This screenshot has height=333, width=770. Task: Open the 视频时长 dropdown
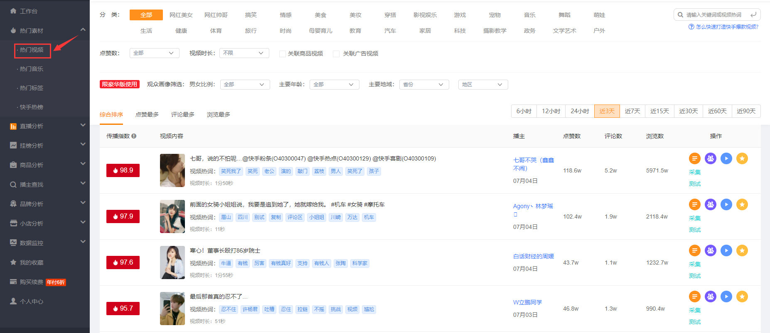point(244,53)
